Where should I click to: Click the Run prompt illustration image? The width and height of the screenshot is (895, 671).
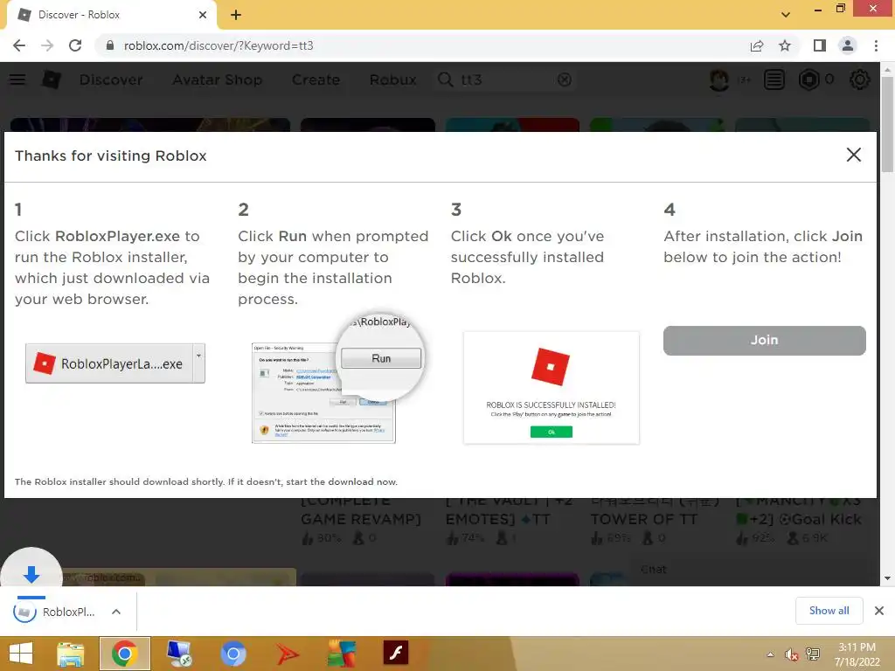pos(338,377)
